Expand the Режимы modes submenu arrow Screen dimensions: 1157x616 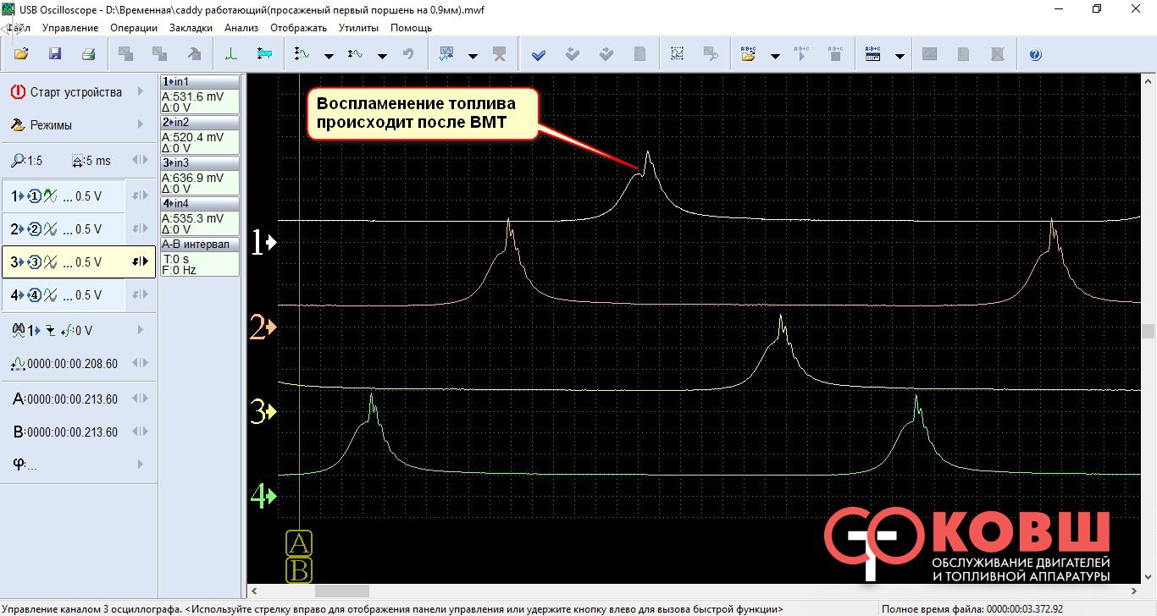click(x=141, y=125)
